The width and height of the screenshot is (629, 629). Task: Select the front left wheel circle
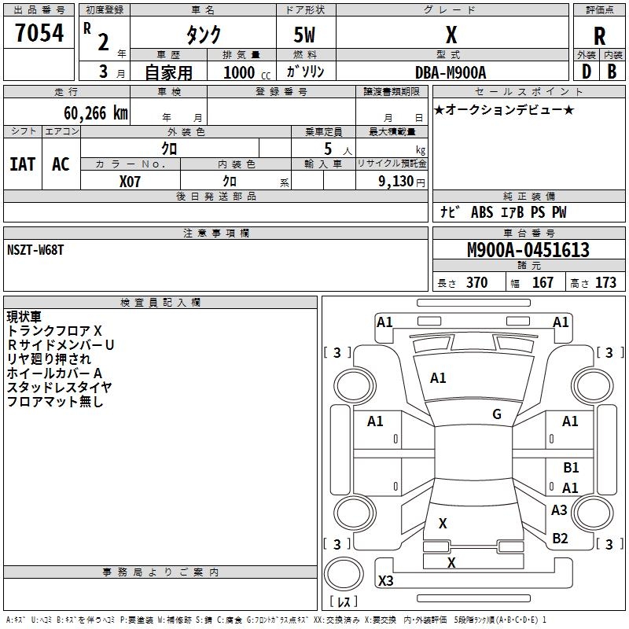coord(355,386)
